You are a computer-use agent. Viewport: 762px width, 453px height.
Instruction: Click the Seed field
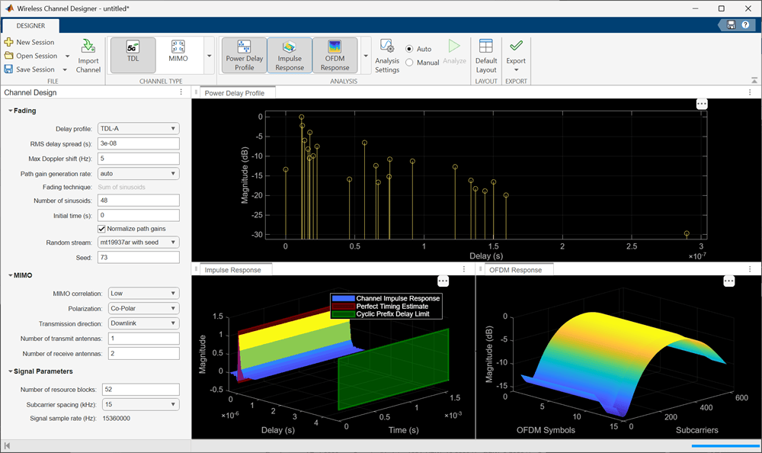tap(139, 258)
